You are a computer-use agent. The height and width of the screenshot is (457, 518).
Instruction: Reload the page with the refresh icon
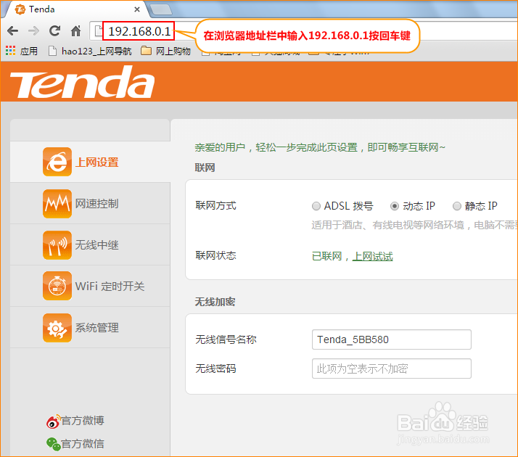[x=54, y=30]
